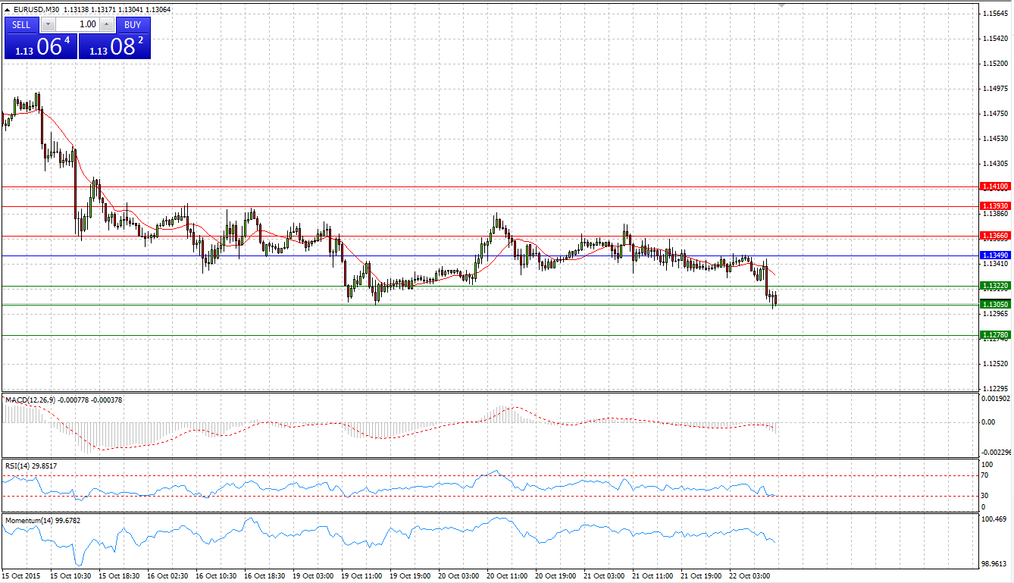Click the buy price 1.13082 tile
Viewport: 1014px width, 583px height.
click(x=114, y=45)
